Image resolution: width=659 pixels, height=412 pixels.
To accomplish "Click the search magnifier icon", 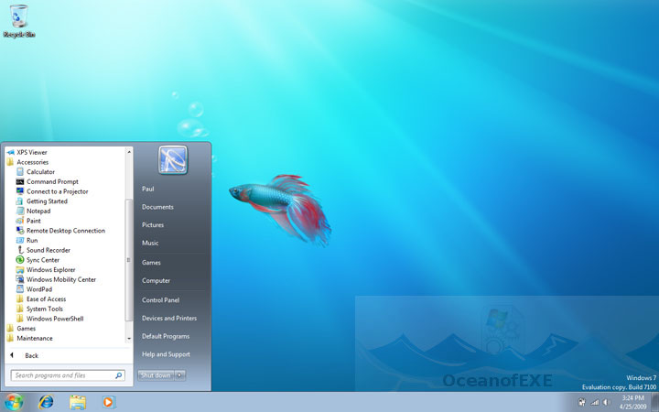I will coord(119,375).
